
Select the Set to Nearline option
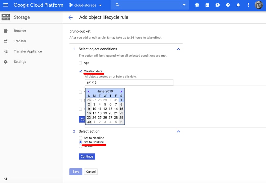tap(80, 138)
